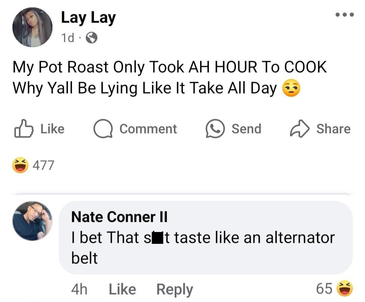
Task: Click the pot roast post text
Action: (170, 77)
